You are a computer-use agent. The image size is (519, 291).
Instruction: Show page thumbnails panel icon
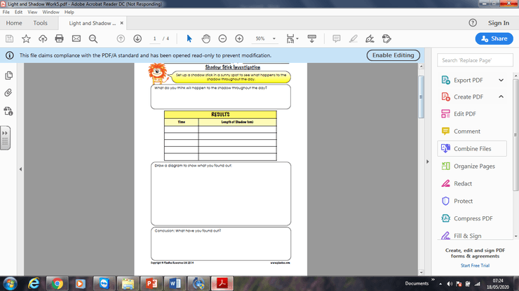coord(9,76)
